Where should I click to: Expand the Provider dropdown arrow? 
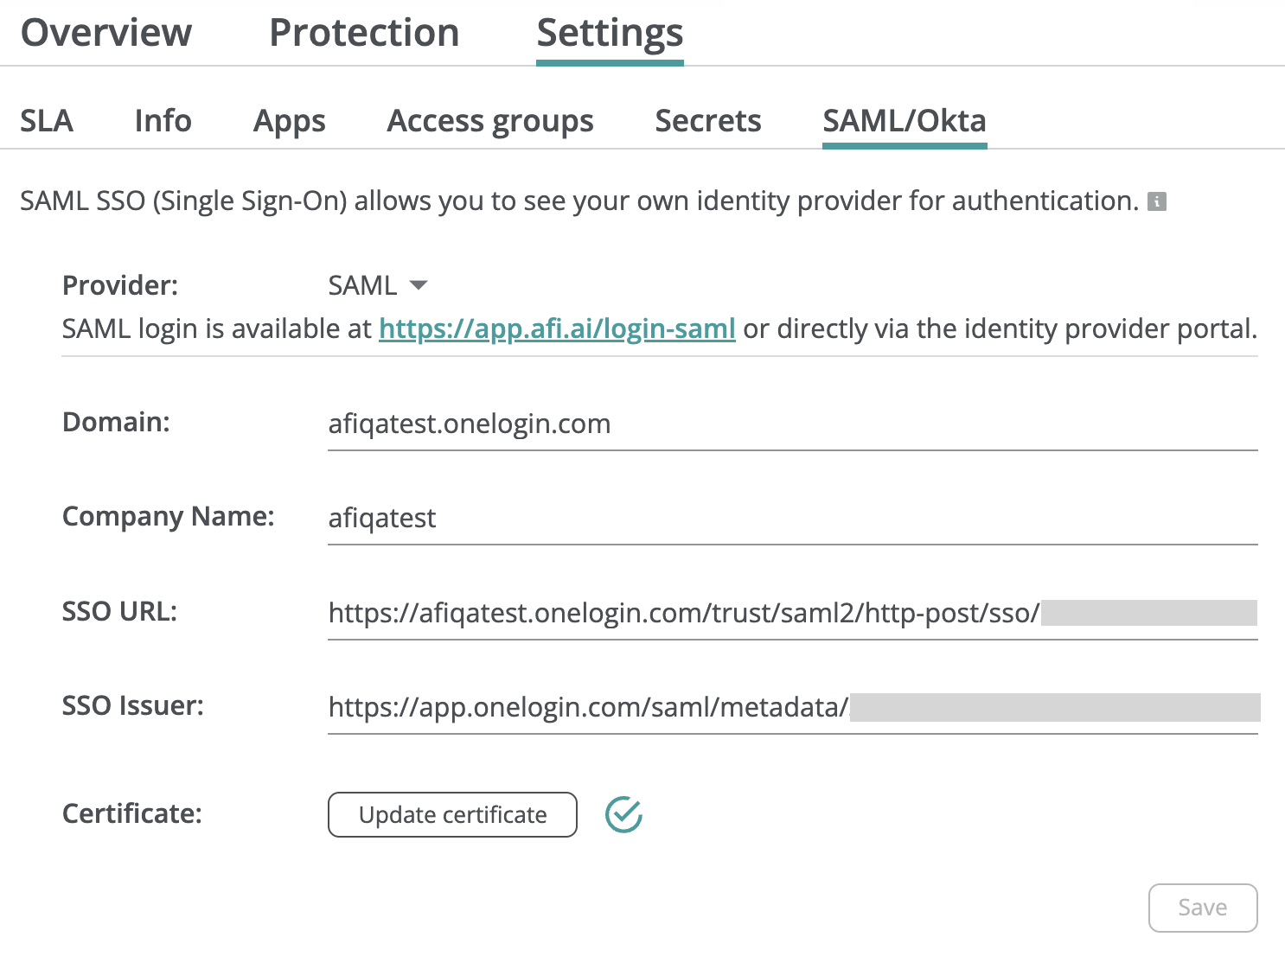[x=419, y=285]
